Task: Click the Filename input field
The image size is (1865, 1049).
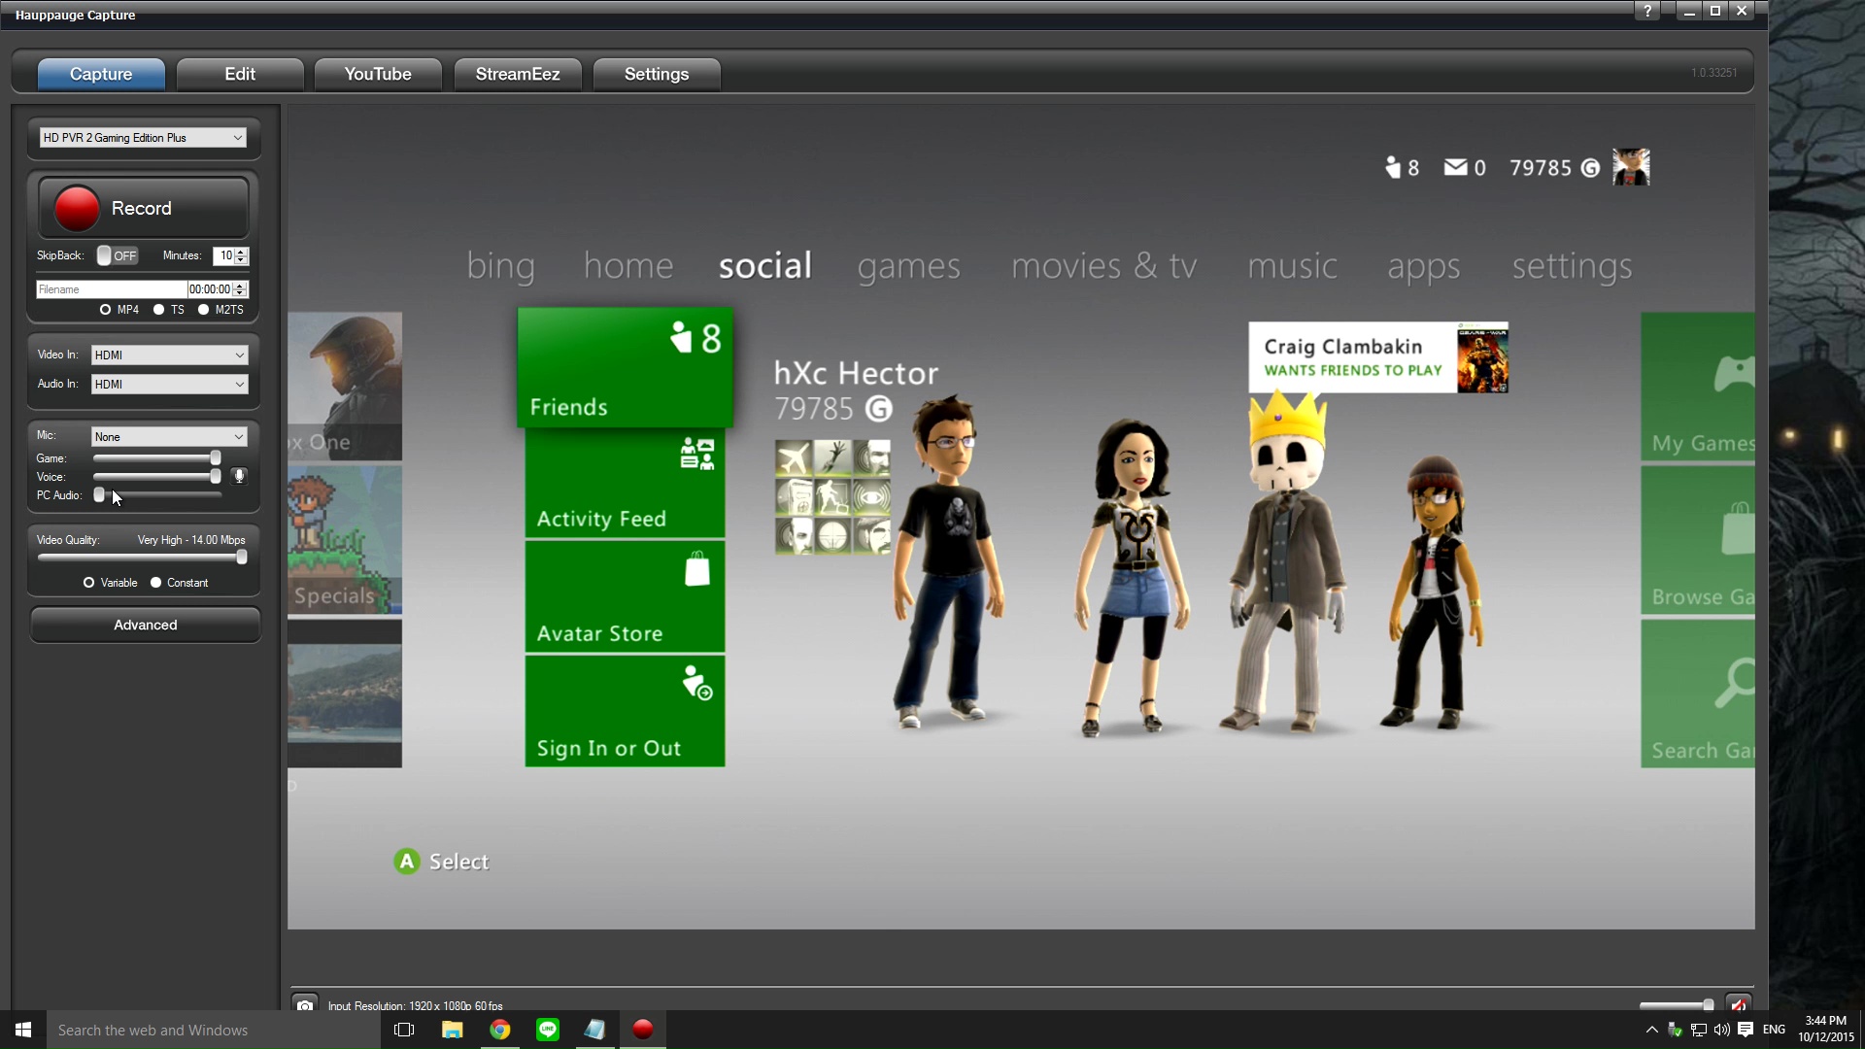Action: click(111, 289)
